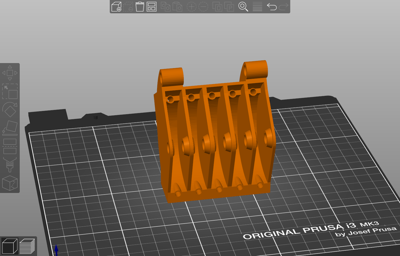Select the Rotate tool
This screenshot has height=256, width=400.
[10, 109]
